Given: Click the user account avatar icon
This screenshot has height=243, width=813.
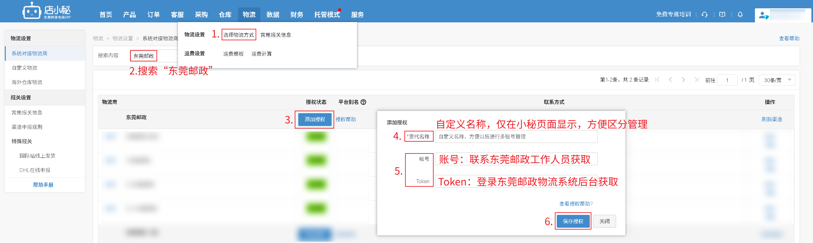Looking at the screenshot, I should (x=763, y=15).
